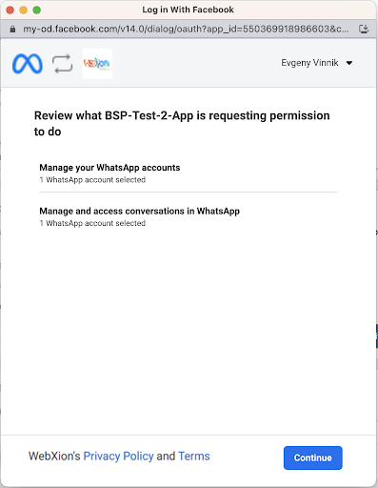Click the lock icon in address bar
The height and width of the screenshot is (488, 378).
12,30
